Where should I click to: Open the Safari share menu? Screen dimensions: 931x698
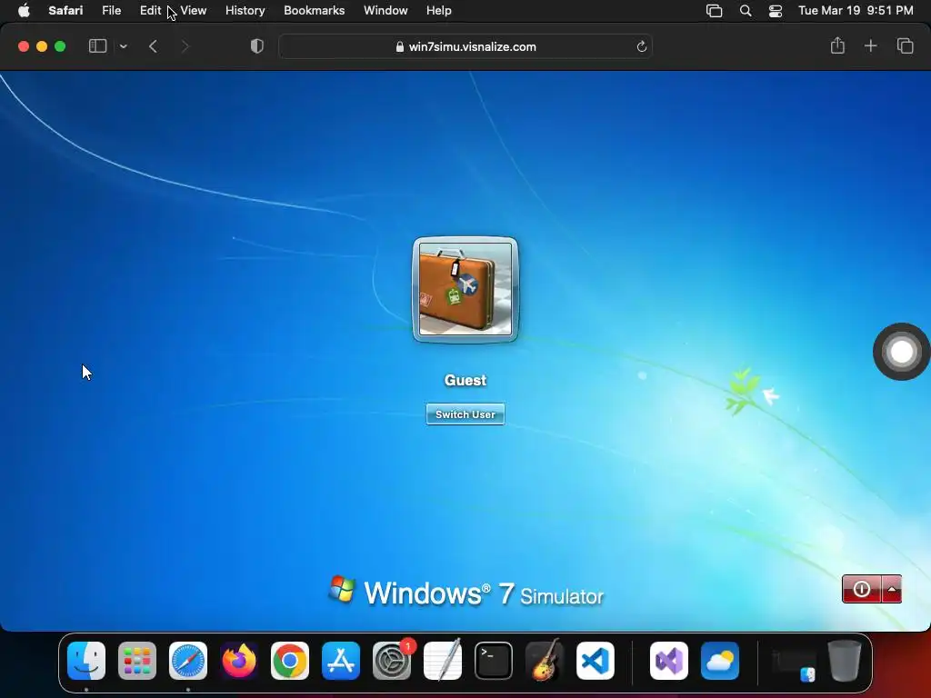click(837, 45)
